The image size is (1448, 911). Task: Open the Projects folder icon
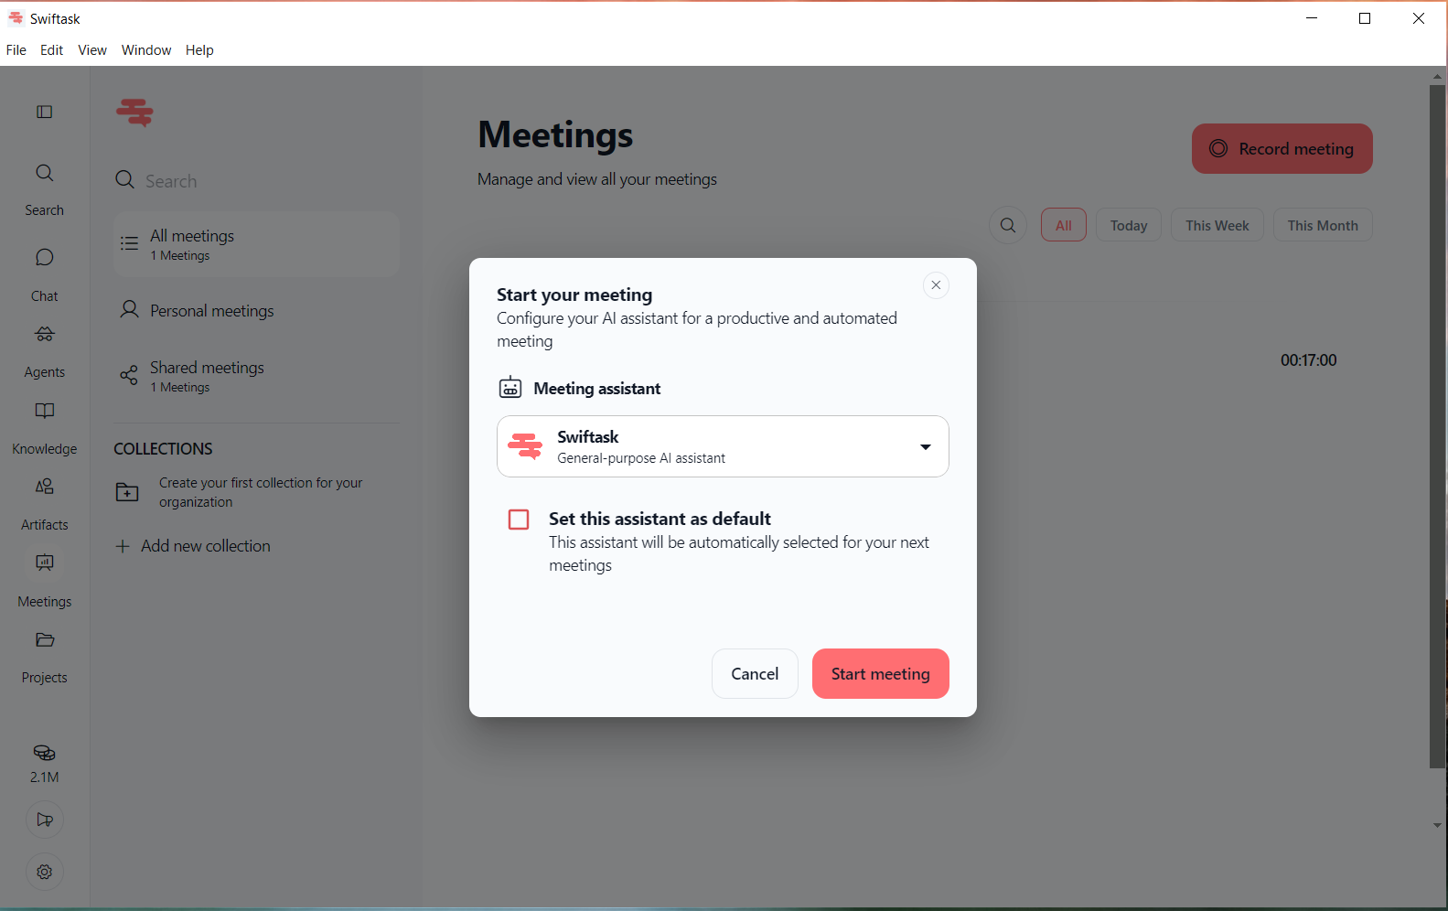(x=44, y=639)
